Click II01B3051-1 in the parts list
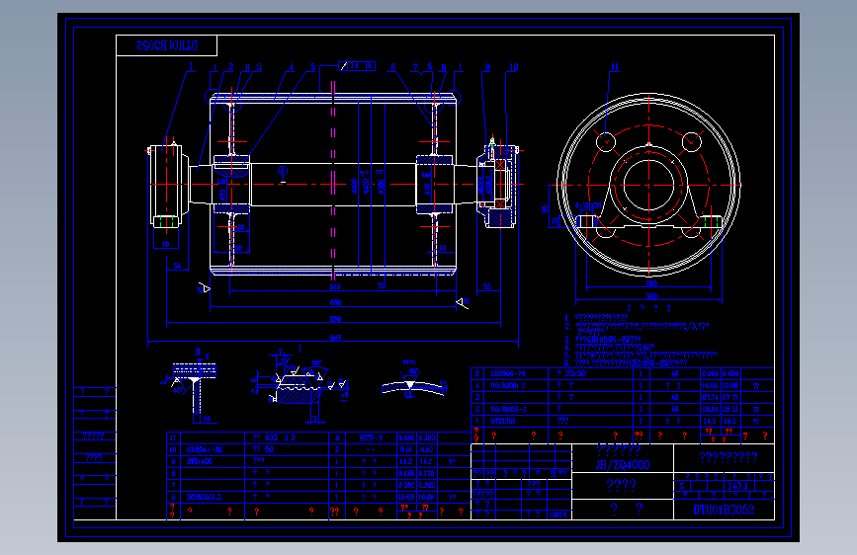 [508, 409]
